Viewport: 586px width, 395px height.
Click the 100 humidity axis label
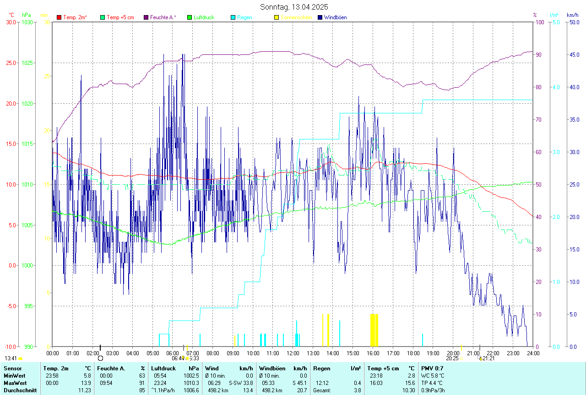[540, 22]
